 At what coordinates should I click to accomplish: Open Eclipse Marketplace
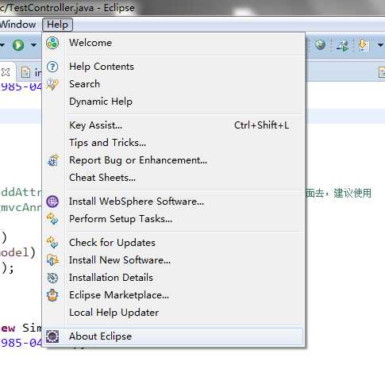pyautogui.click(x=173, y=295)
